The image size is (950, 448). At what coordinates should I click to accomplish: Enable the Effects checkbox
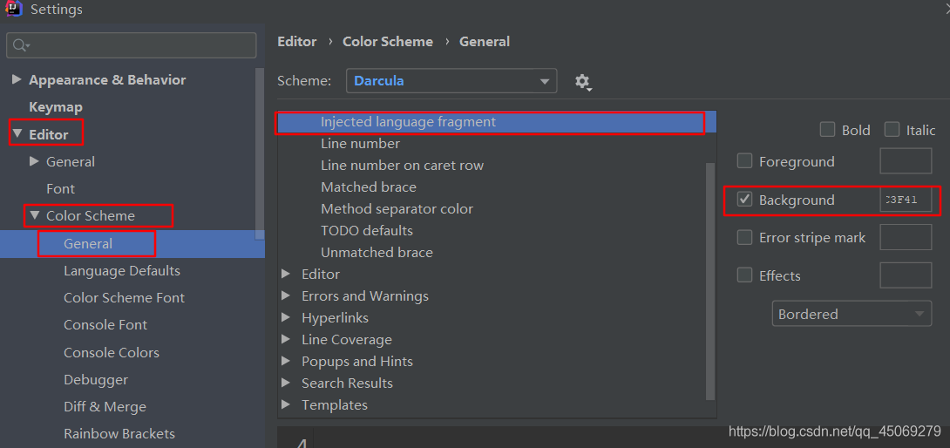[x=744, y=275]
